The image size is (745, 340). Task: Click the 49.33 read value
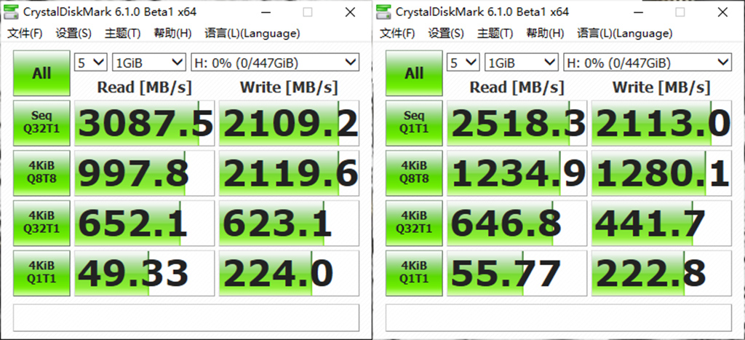(x=145, y=272)
